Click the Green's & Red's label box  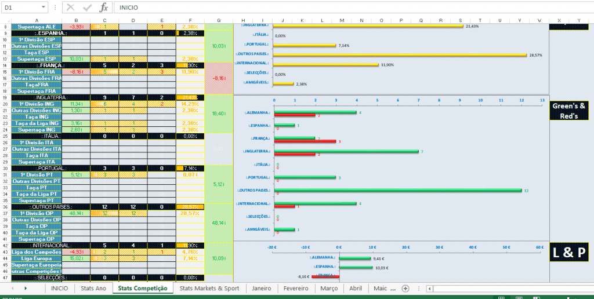coord(568,111)
